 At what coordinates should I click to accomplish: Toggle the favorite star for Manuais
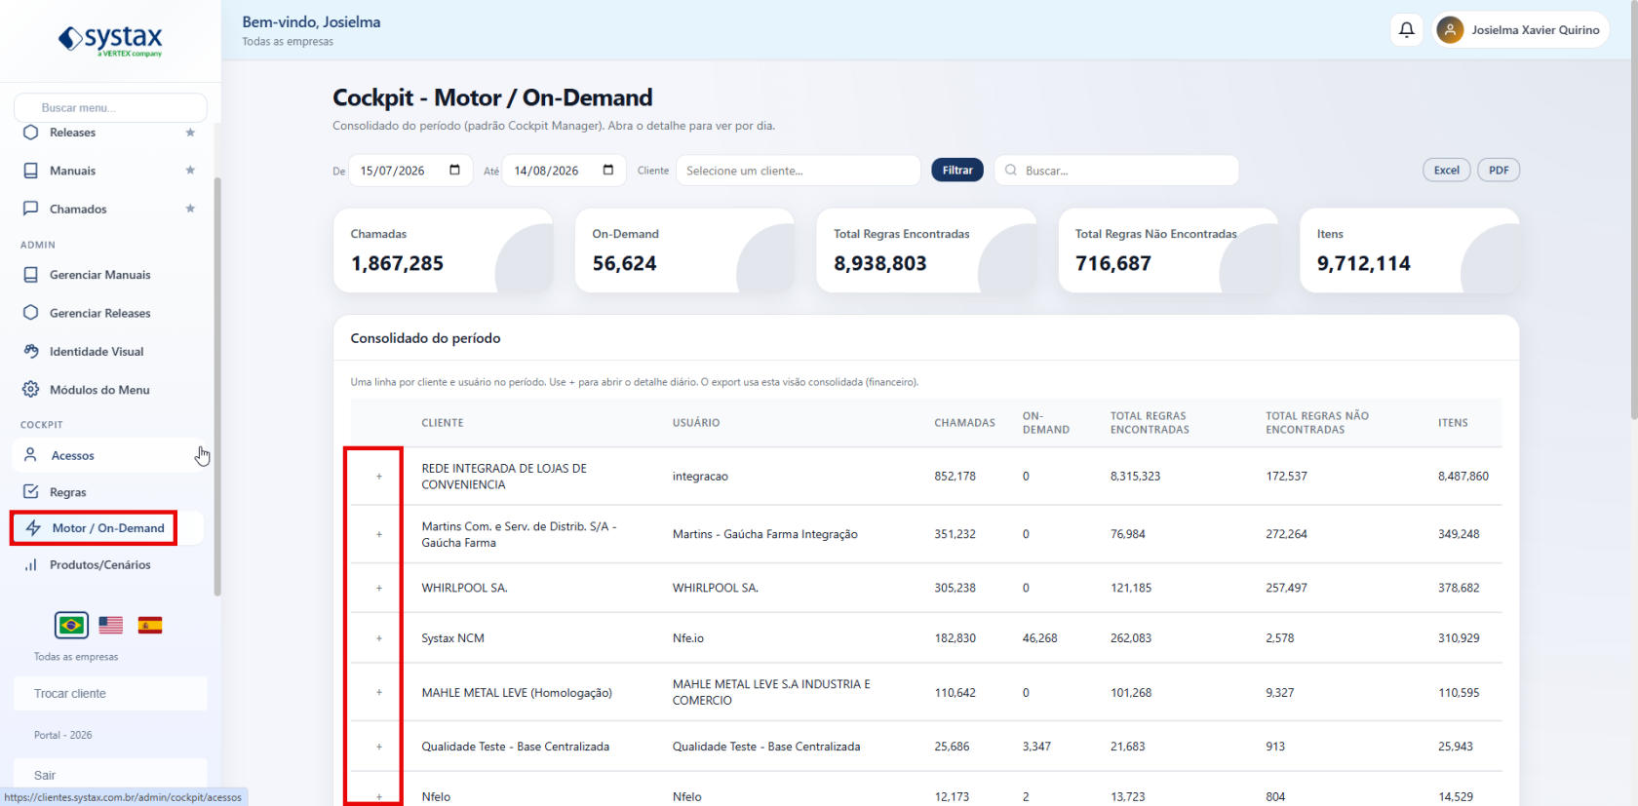coord(190,171)
